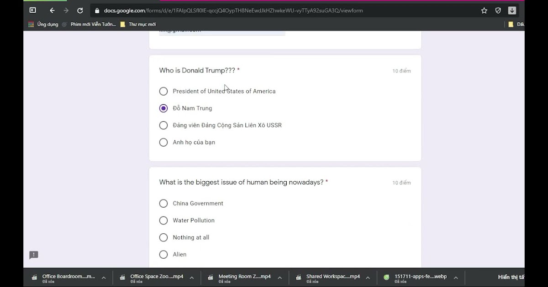548x287 pixels.
Task: Open the Thư mục mới bookmark folder
Action: click(138, 25)
